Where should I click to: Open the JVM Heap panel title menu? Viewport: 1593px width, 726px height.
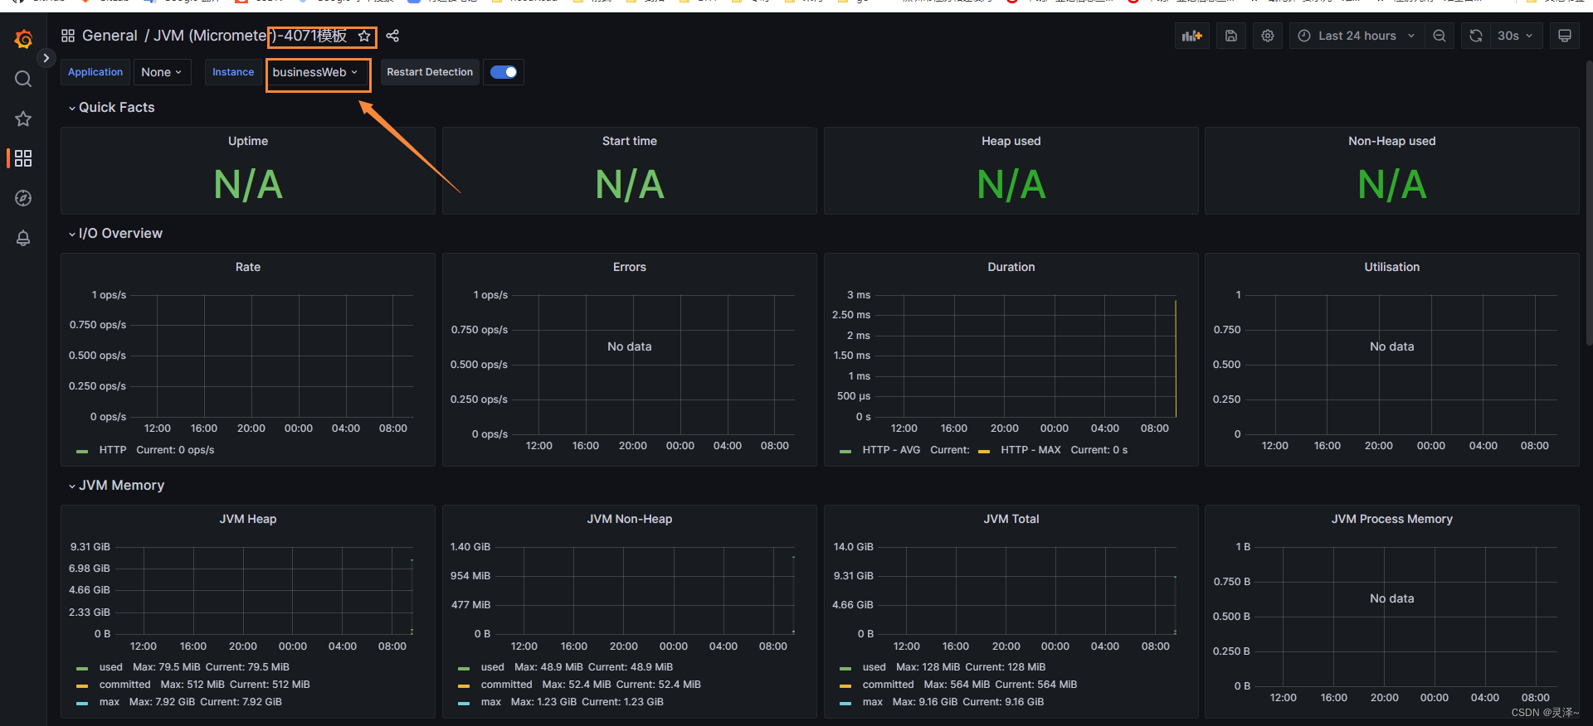pos(248,519)
